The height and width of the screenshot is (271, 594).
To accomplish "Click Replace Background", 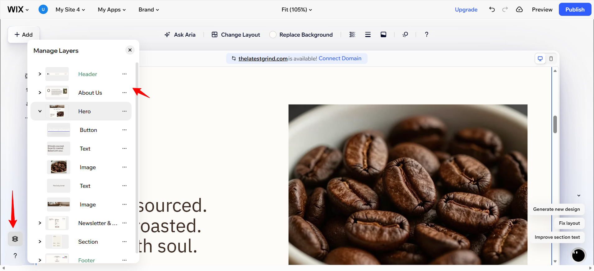I will [x=301, y=35].
